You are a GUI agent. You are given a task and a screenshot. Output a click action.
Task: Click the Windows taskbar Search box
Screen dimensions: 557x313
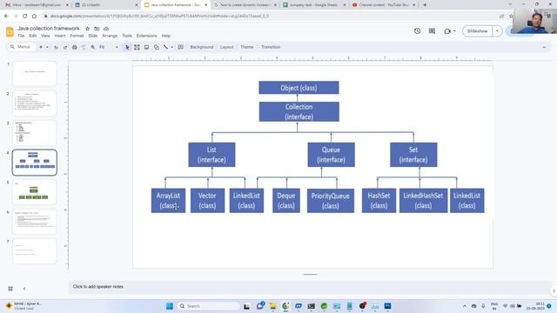pos(209,306)
